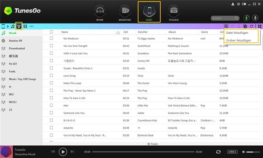This screenshot has height=158, width=263.
Task: Sort by the Album column header
Action: click(172, 32)
